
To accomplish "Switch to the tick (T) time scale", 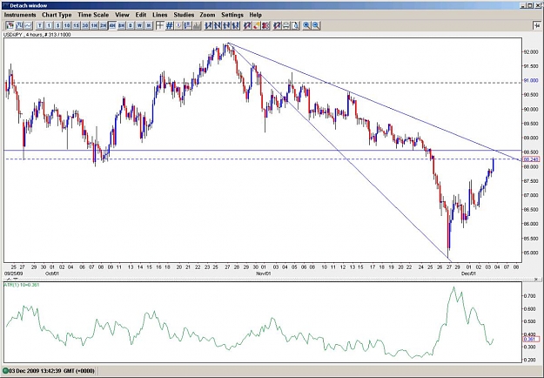I will click(x=39, y=25).
